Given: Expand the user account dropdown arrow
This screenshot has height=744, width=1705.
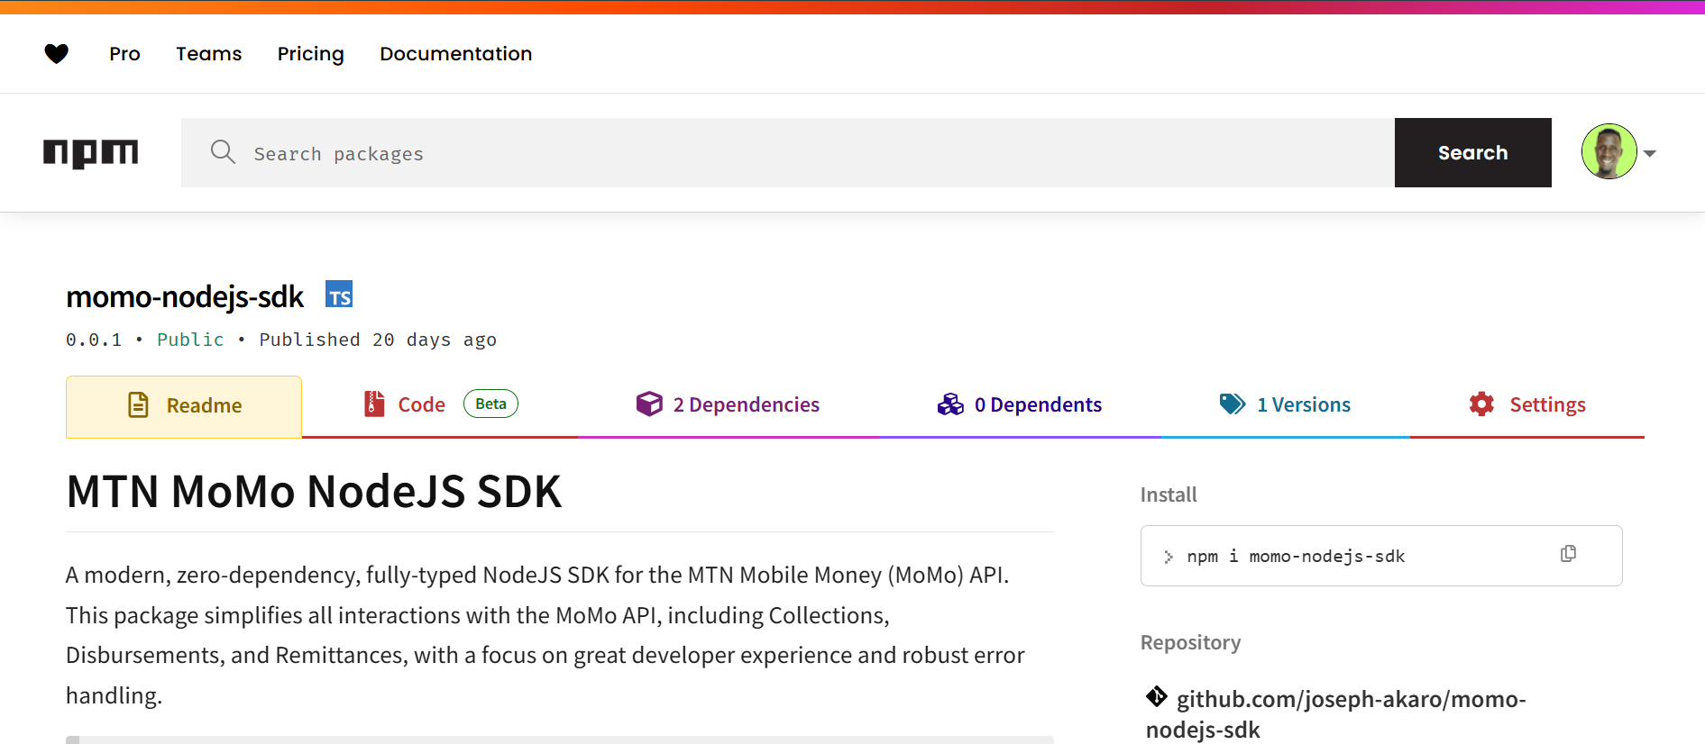Looking at the screenshot, I should [x=1650, y=153].
